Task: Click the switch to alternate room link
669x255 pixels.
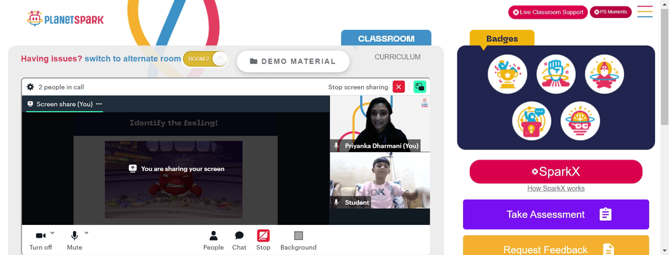Action: (132, 59)
